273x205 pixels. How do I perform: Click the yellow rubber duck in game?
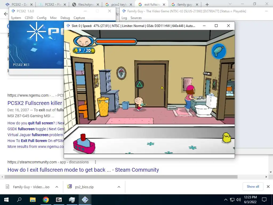[x=227, y=137]
